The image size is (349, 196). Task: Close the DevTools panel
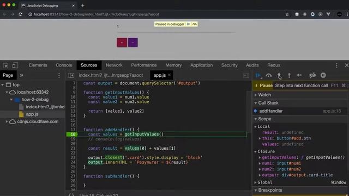346,65
